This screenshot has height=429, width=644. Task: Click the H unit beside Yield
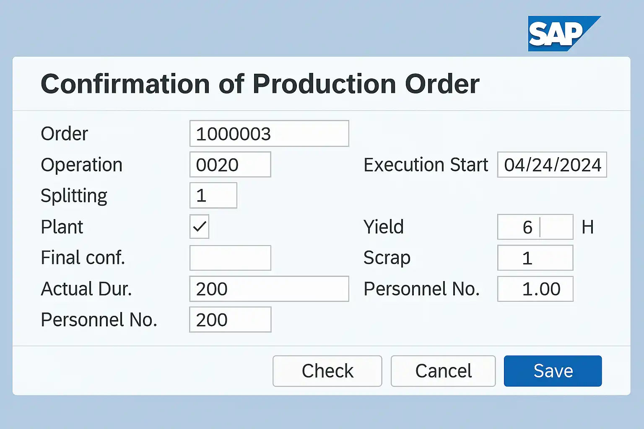coord(587,227)
